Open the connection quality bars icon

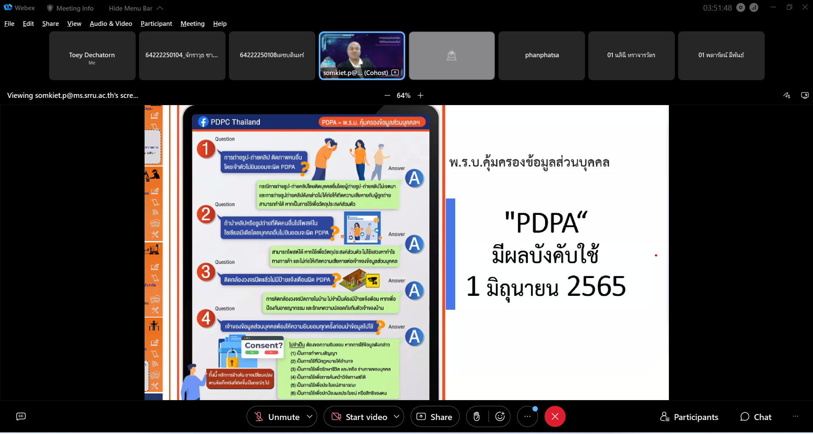click(x=754, y=8)
